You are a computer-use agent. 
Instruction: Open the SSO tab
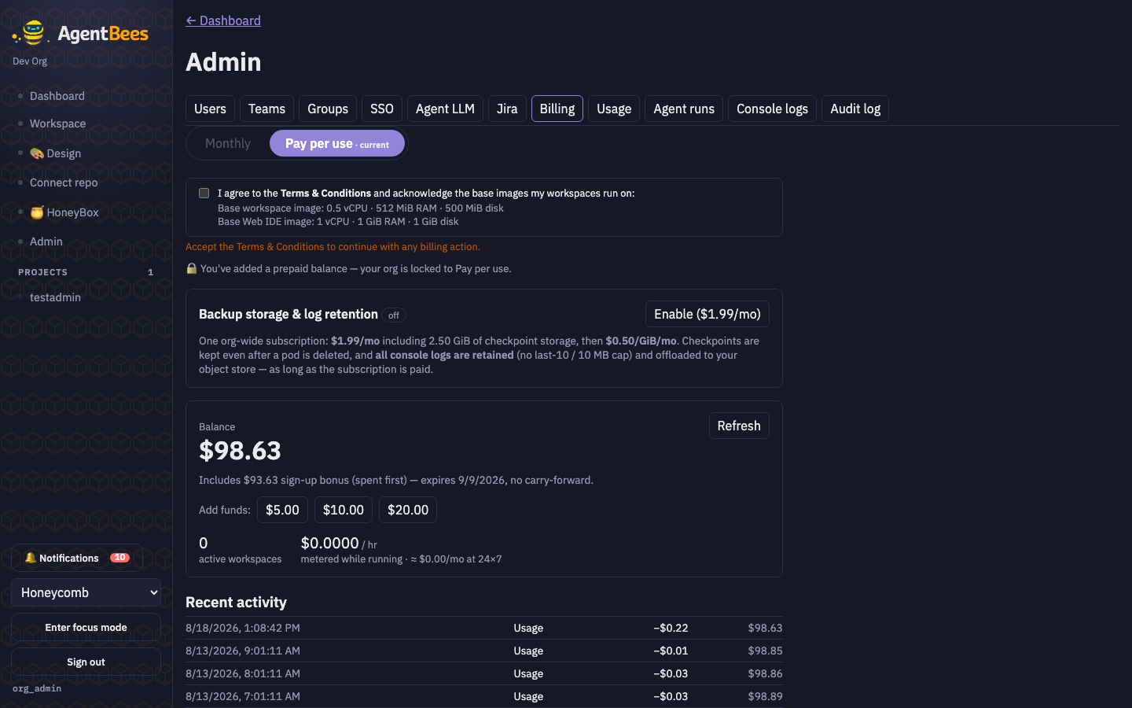(382, 109)
